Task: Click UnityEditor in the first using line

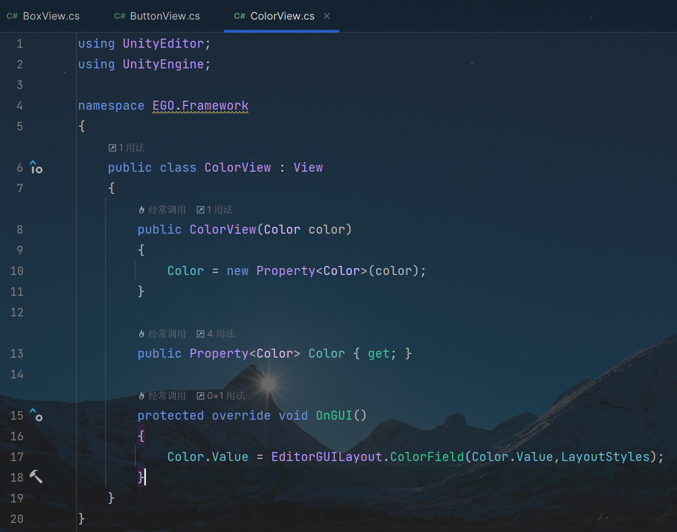Action: point(163,43)
